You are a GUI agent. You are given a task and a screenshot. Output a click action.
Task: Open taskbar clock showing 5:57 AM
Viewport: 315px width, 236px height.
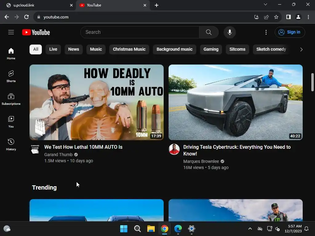tap(293, 229)
